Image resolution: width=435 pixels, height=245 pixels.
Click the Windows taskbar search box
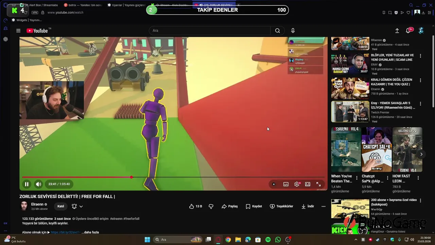(x=178, y=240)
